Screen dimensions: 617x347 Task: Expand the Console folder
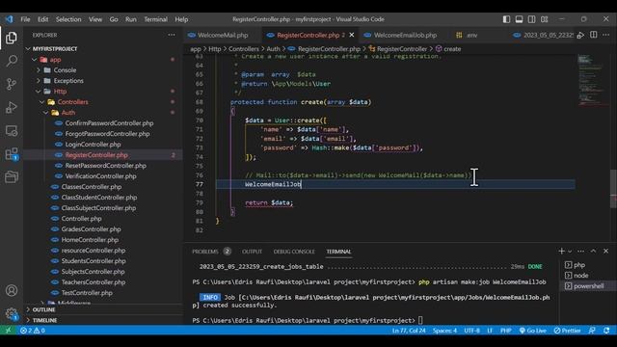tap(39, 70)
